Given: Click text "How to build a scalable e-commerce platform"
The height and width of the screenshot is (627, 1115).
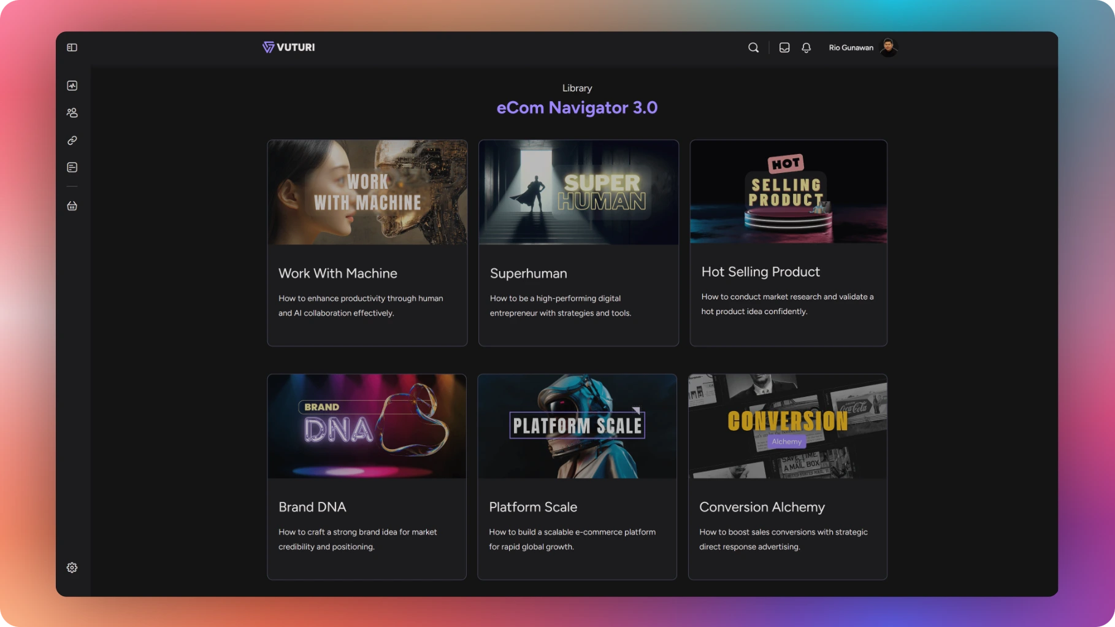Looking at the screenshot, I should 572,532.
